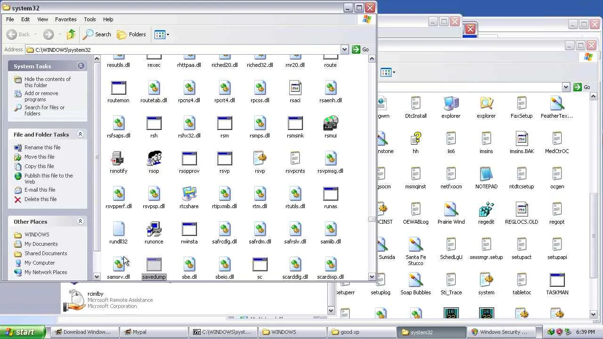The image size is (603, 339).
Task: Select TASKMAN in the WINDOWS window
Action: point(557,280)
